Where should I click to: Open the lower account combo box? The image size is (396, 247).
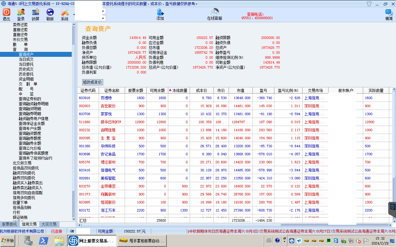pyautogui.click(x=103, y=19)
